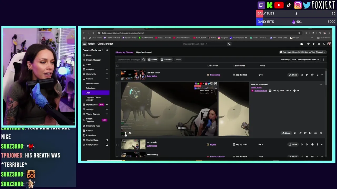Open Video Producer in the sidebar
This screenshot has height=189, width=337.
[x=92, y=83]
